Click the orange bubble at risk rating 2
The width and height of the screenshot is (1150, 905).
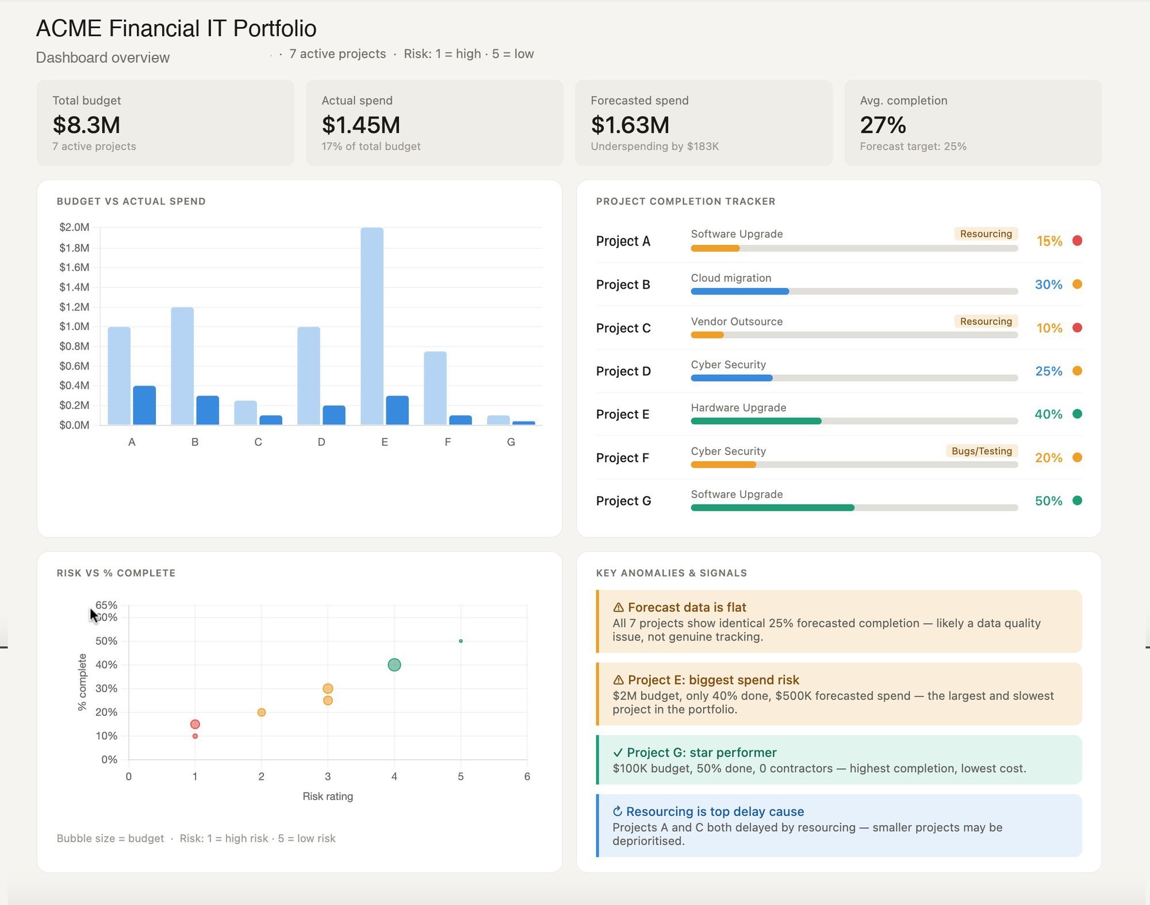[261, 712]
